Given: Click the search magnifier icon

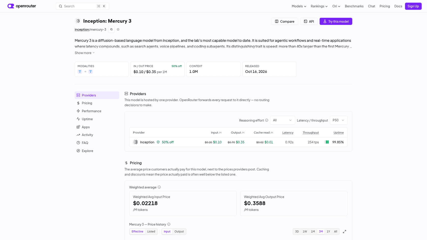Looking at the screenshot, I should [x=60, y=6].
